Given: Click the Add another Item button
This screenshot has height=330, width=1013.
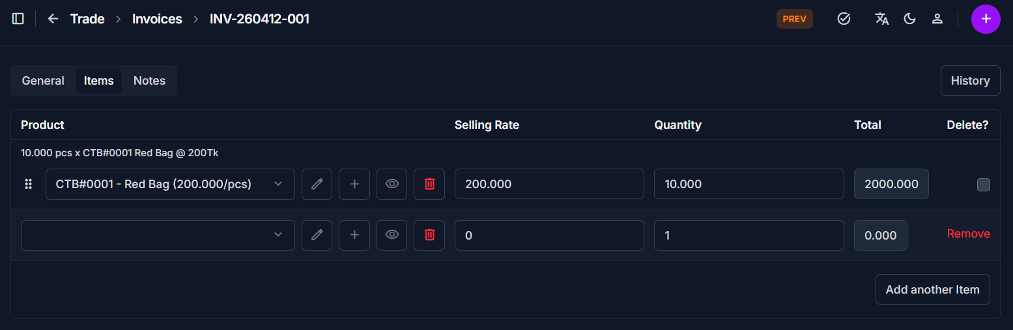Looking at the screenshot, I should [x=932, y=290].
